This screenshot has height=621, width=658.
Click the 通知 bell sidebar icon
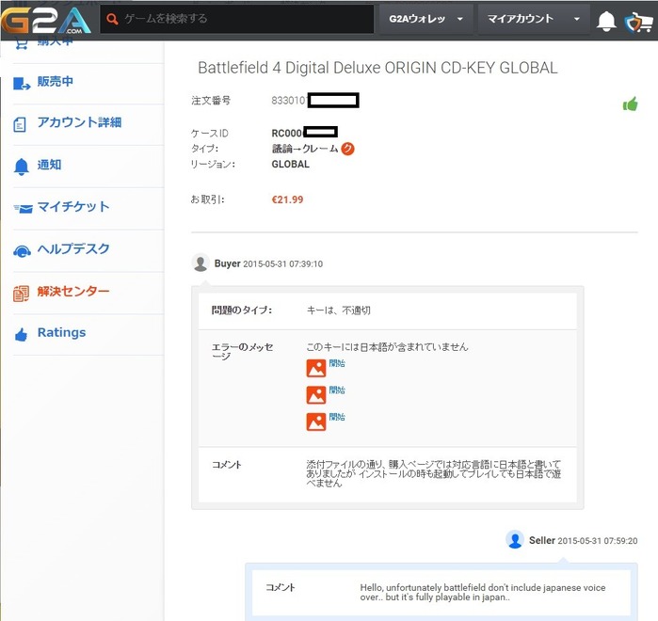point(22,167)
